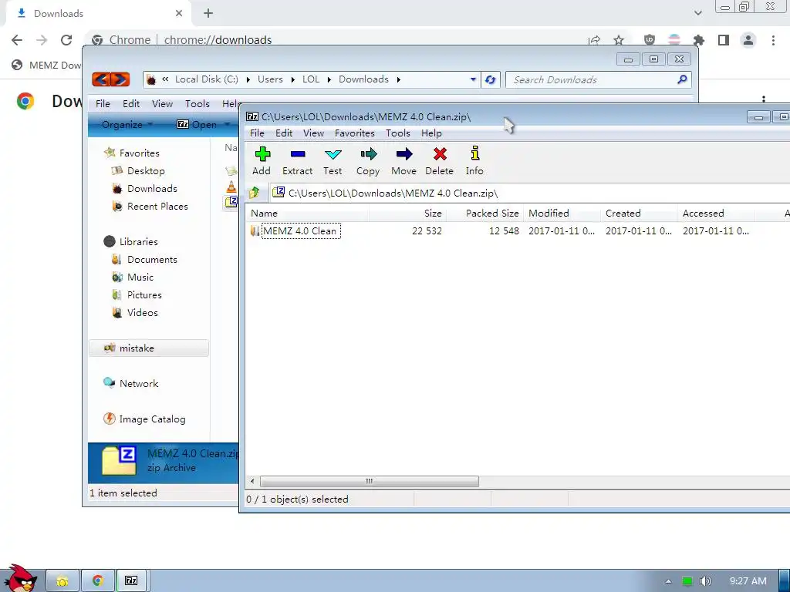Reload the Chrome page
The width and height of the screenshot is (790, 592).
point(66,40)
